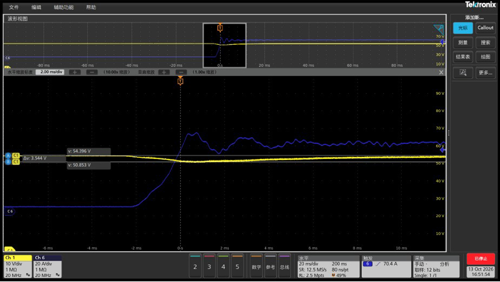Click the 搜索 search button
Image resolution: width=500 pixels, height=282 pixels.
(x=485, y=43)
